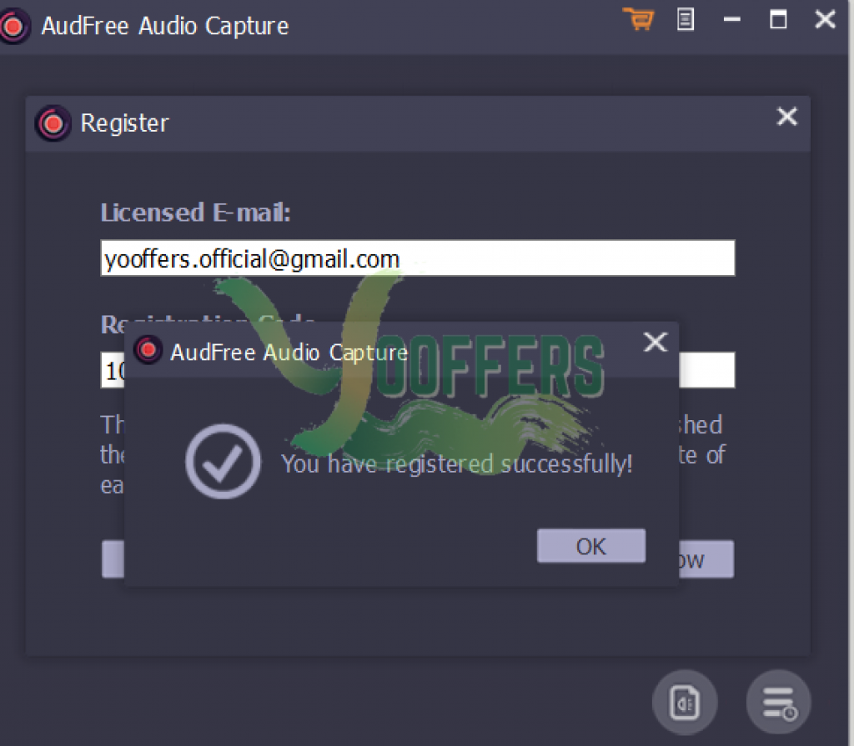Open the shopping cart purchase icon
854x746 pixels.
638,20
